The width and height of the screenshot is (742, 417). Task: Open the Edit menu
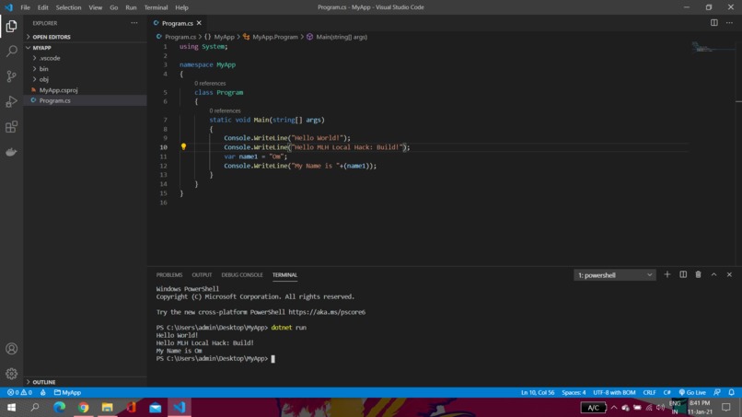(43, 7)
